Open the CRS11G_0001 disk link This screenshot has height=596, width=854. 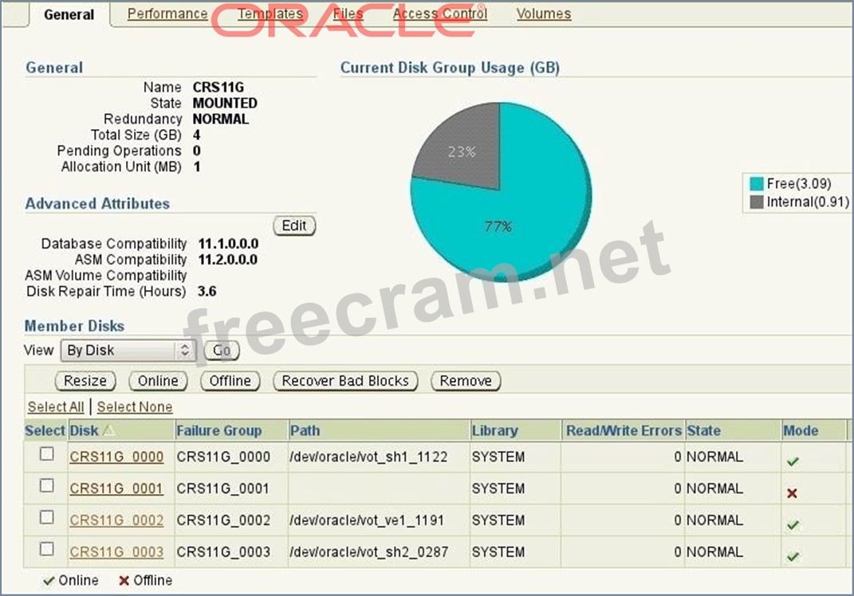point(116,488)
